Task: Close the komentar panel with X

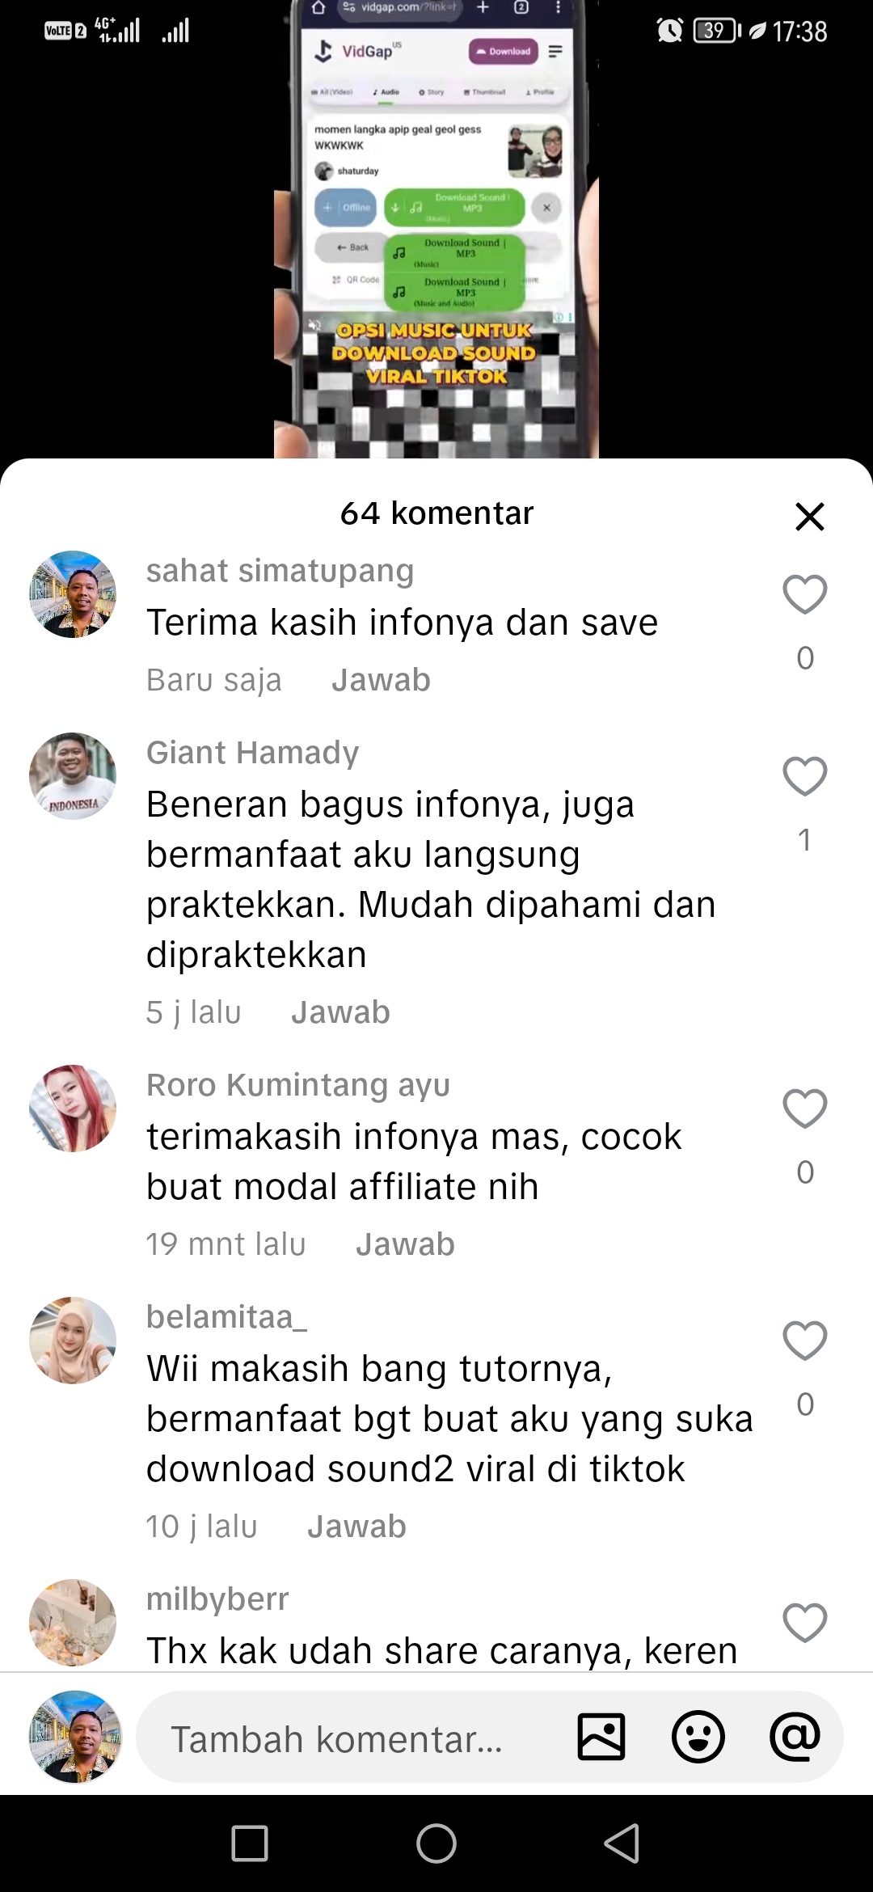Action: tap(809, 516)
